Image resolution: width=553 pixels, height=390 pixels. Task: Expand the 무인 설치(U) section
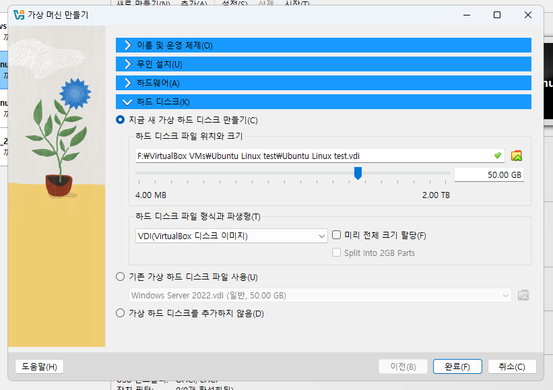(323, 64)
